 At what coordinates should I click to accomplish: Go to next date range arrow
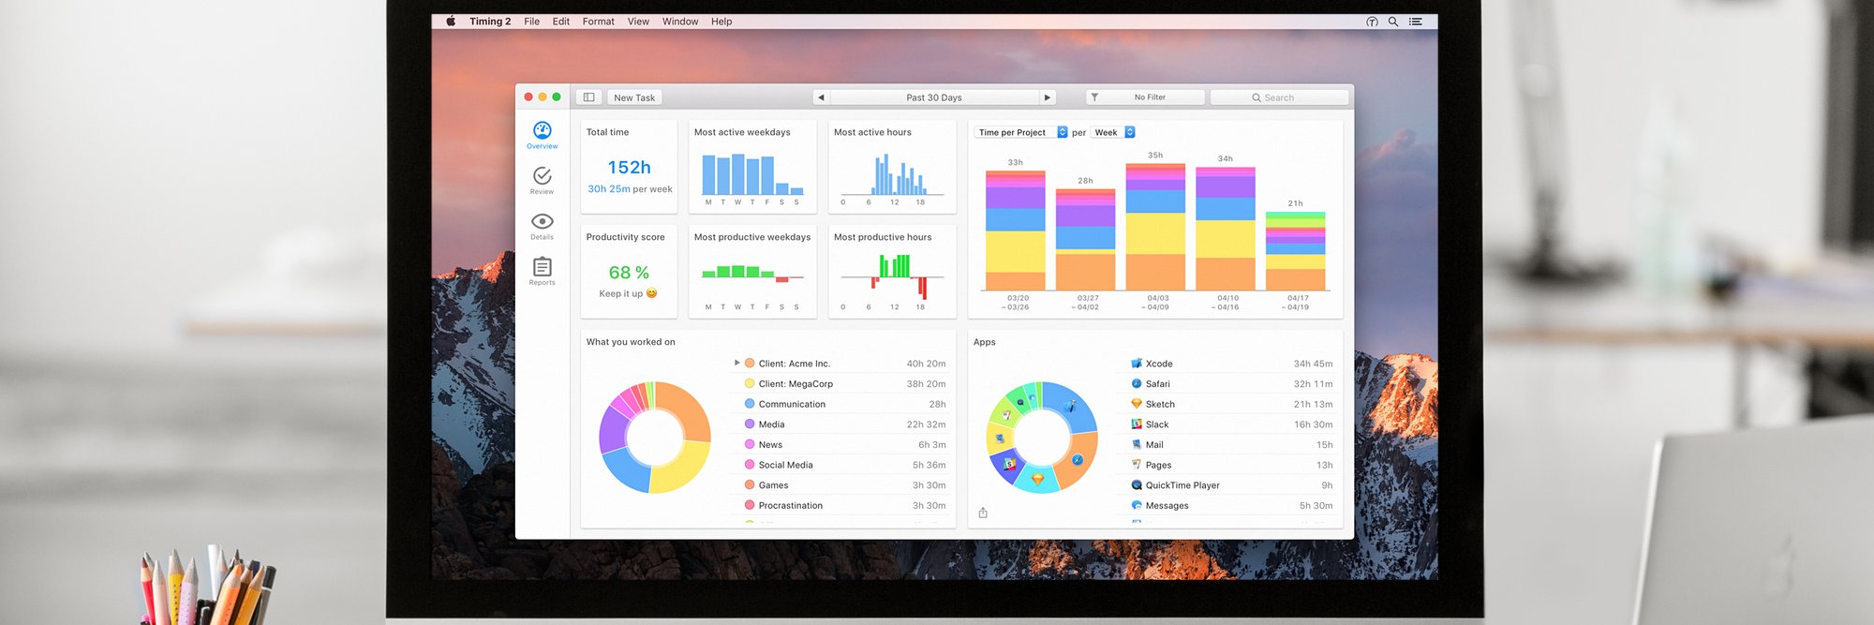[x=1048, y=97]
